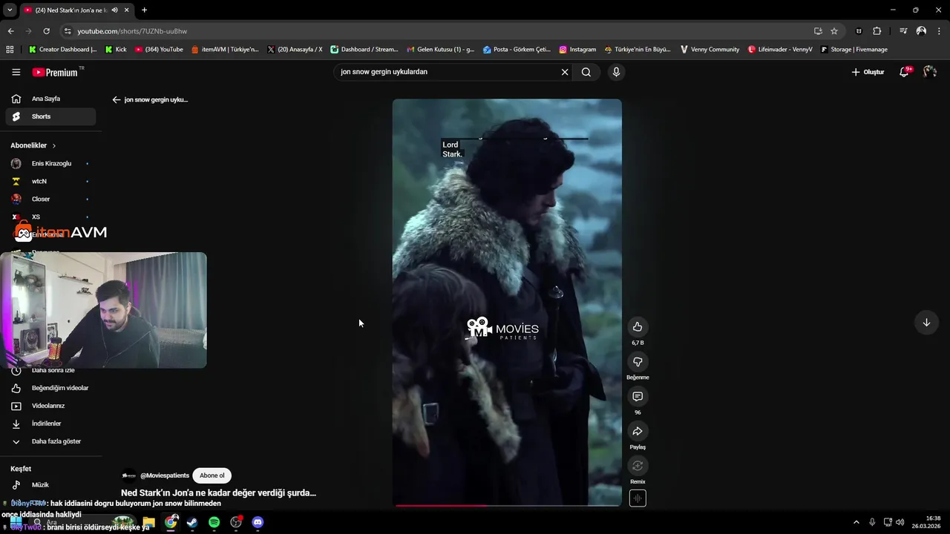Open the Kick bookmark
This screenshot has height=534, width=950.
point(116,50)
